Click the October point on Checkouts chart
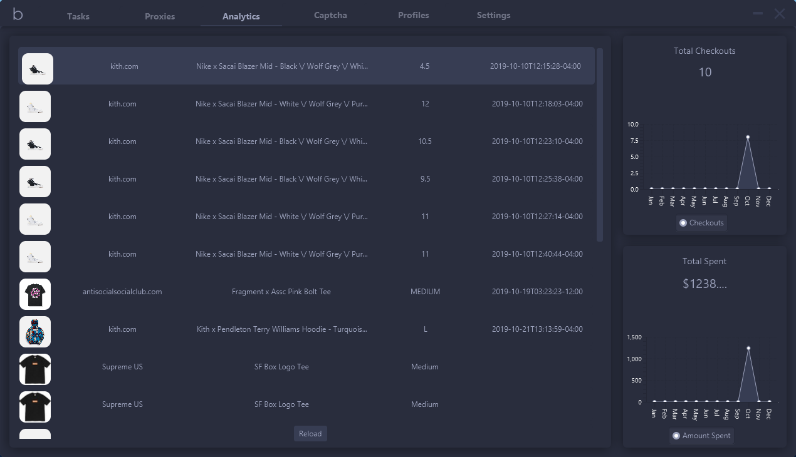The width and height of the screenshot is (796, 457). 748,137
